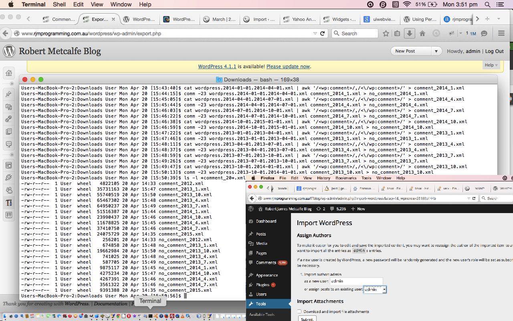Click New Post button
This screenshot has height=321, width=513.
point(411,51)
